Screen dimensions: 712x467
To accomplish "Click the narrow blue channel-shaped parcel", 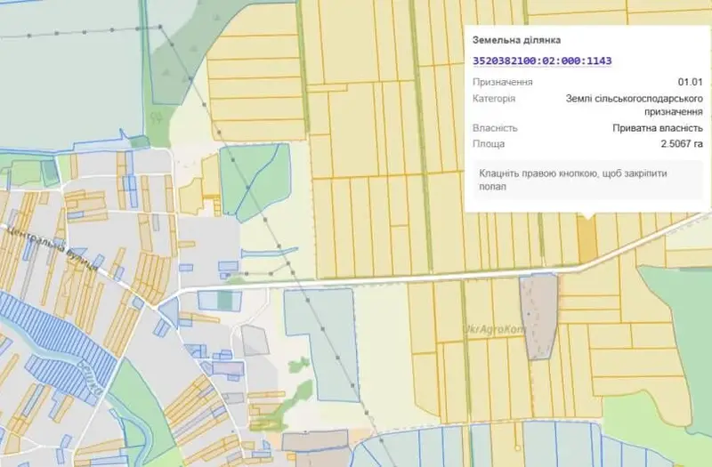I will tap(270, 252).
